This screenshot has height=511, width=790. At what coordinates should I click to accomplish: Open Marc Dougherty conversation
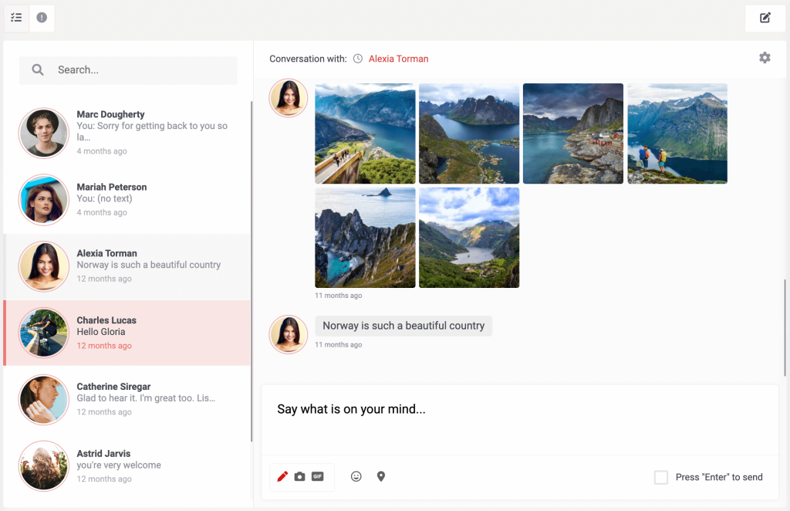(x=127, y=133)
